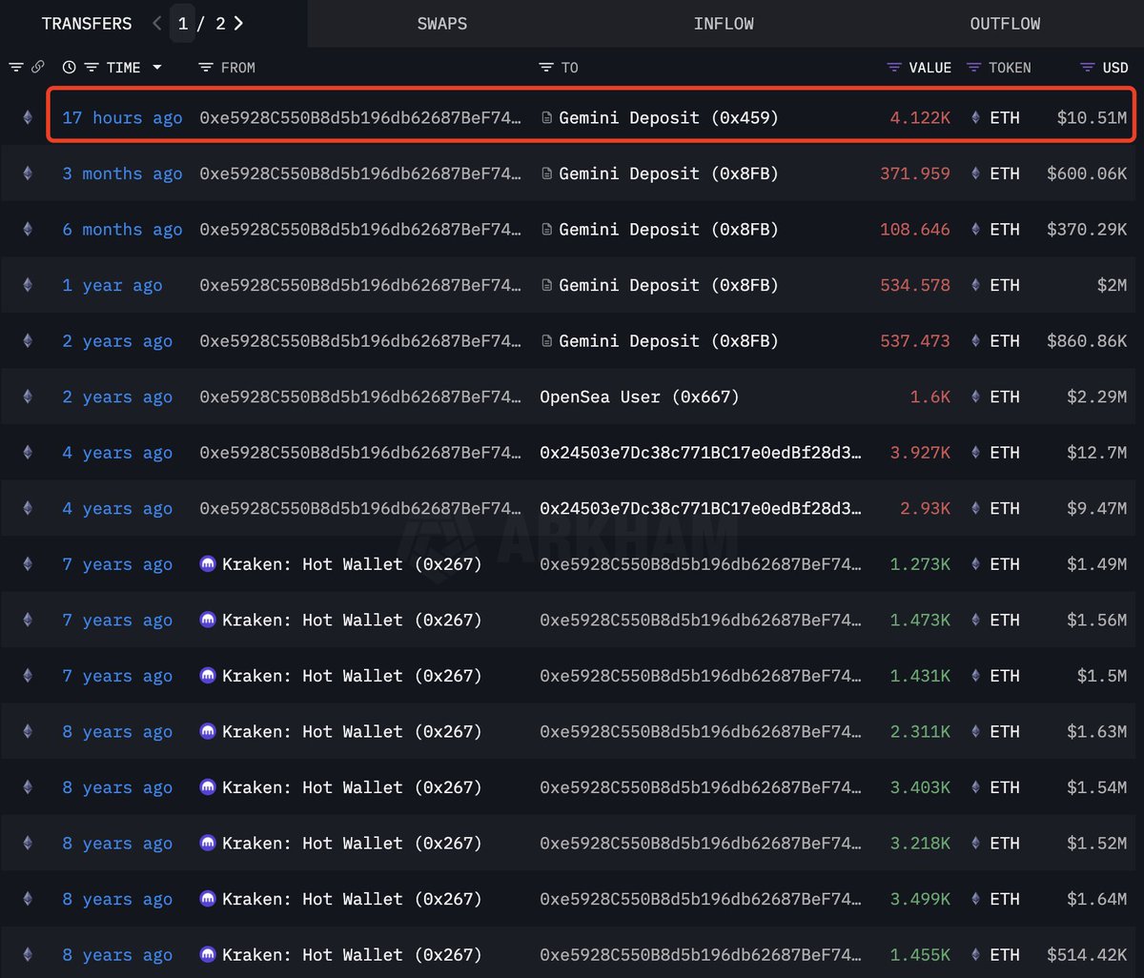This screenshot has height=978, width=1144.
Task: Open the 0x24503e7D address in the $9.47M row
Action: click(701, 508)
